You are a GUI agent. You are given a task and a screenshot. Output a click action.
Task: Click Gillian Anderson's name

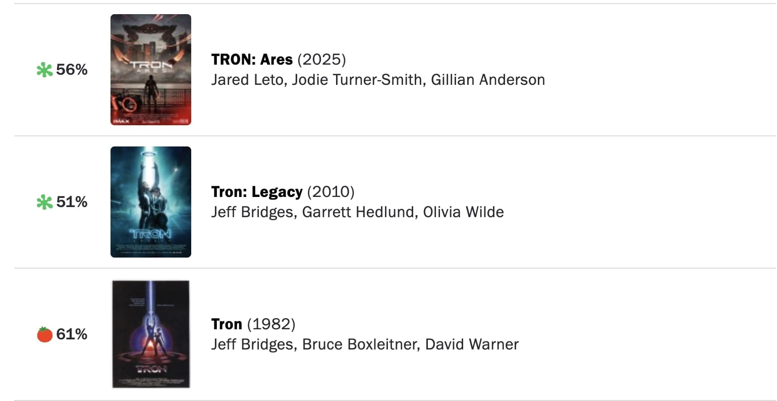(488, 80)
